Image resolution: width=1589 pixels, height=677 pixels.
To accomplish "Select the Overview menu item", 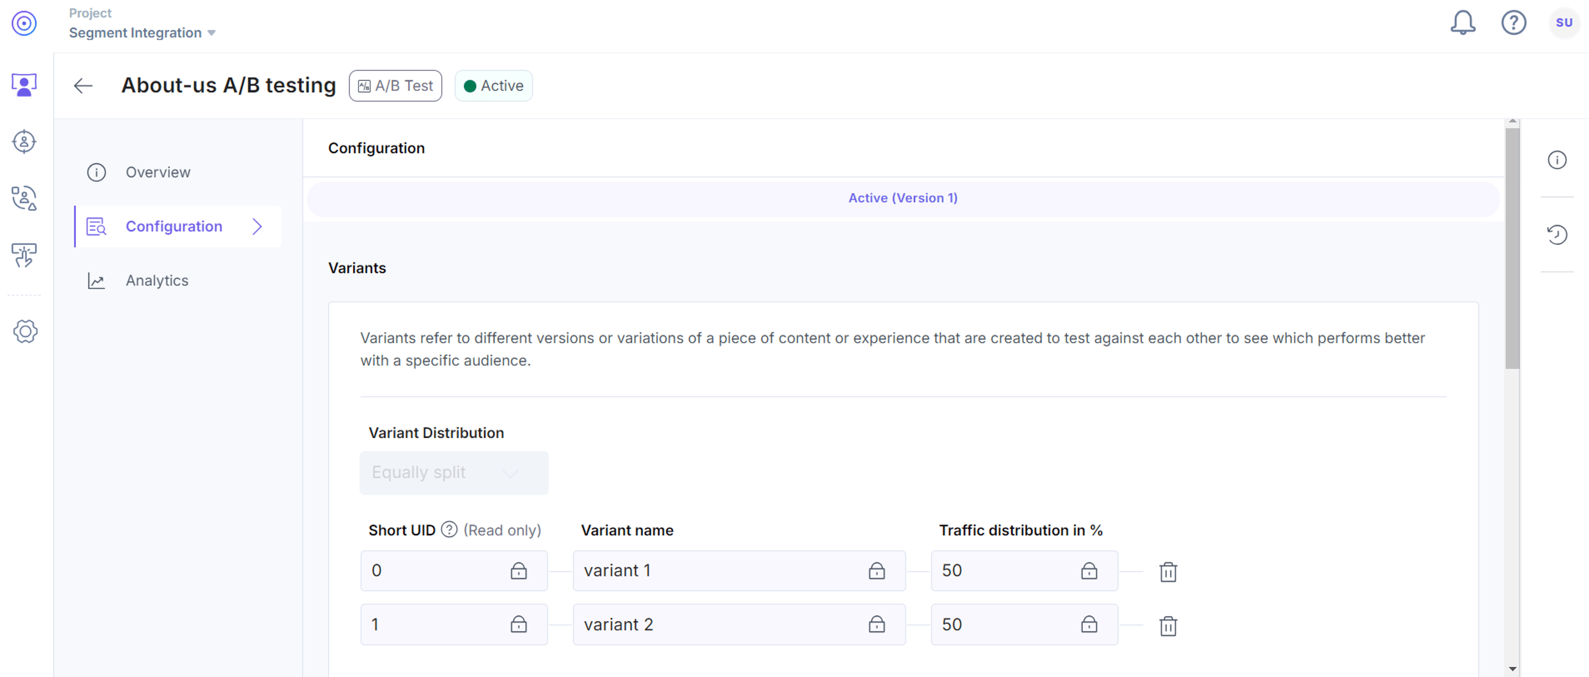I will (178, 172).
